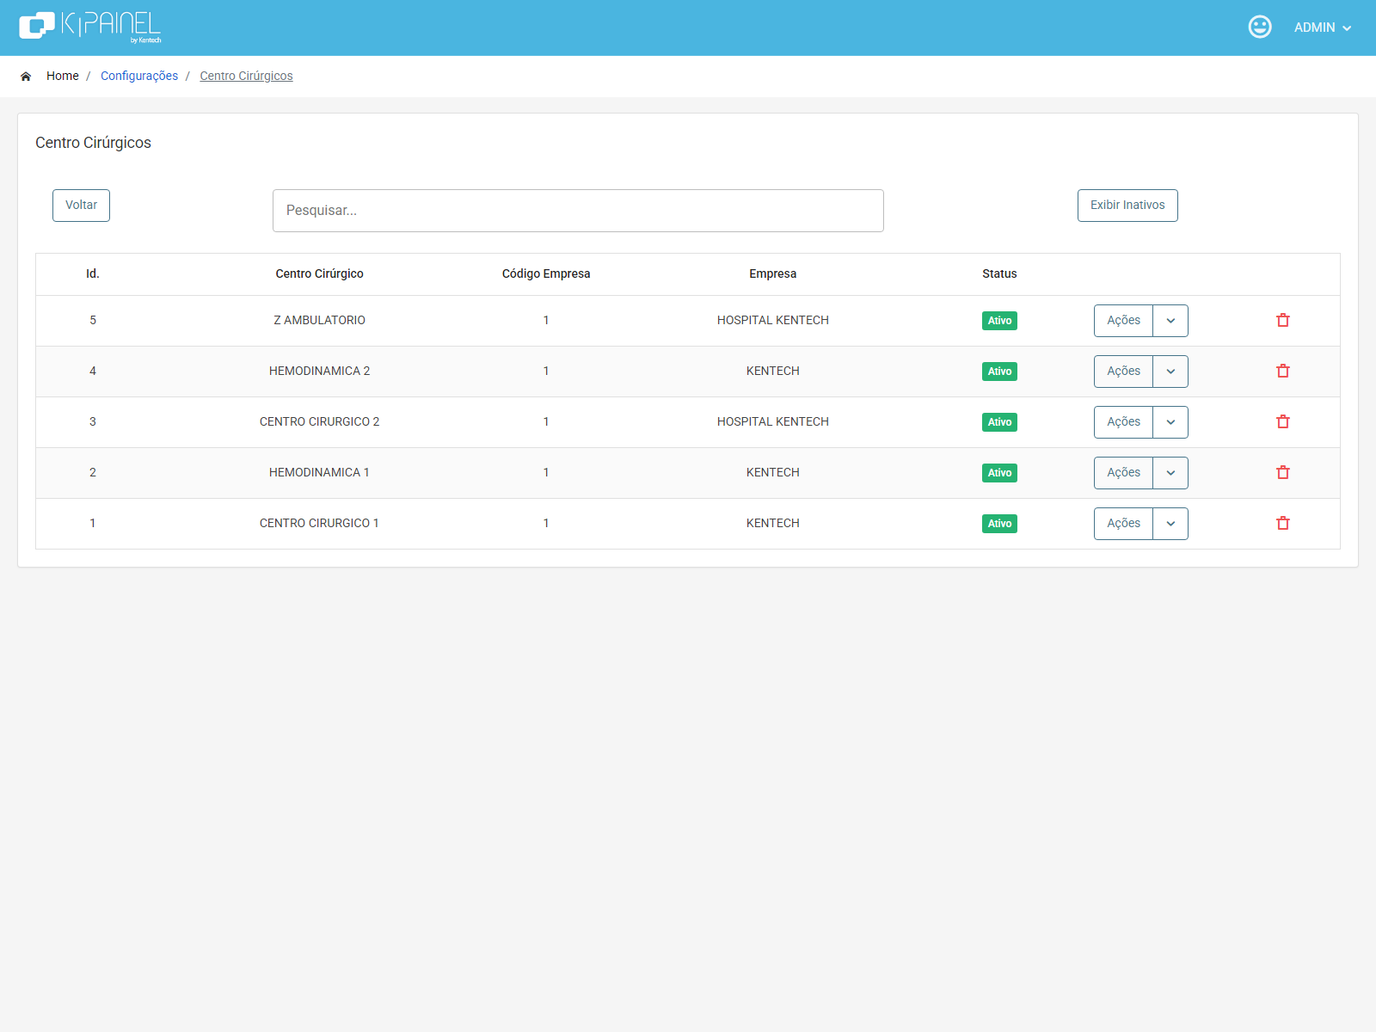1376x1032 pixels.
Task: Click Ações button for HEMODINAMICA 1
Action: pos(1123,473)
